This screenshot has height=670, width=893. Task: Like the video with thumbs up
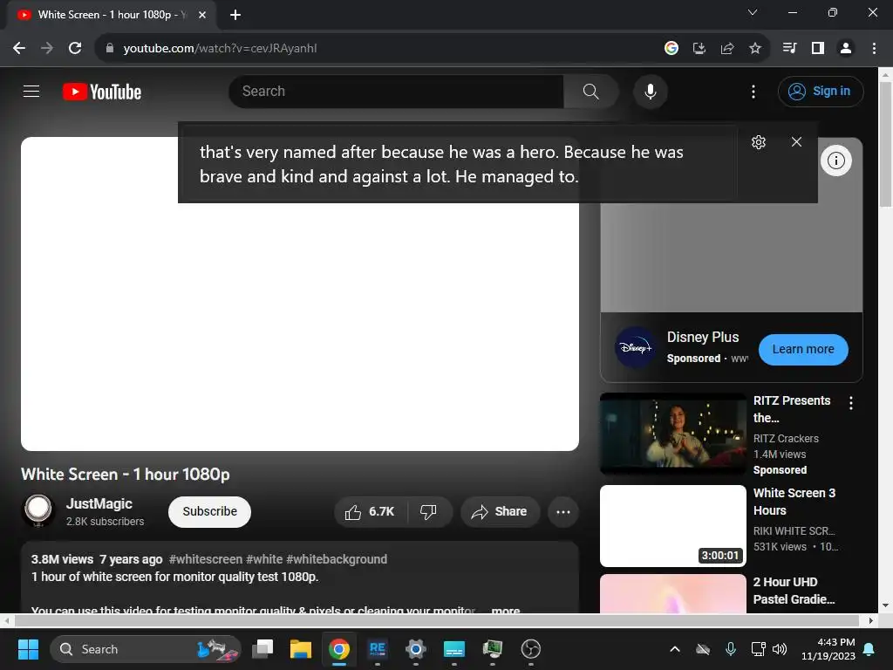point(370,511)
